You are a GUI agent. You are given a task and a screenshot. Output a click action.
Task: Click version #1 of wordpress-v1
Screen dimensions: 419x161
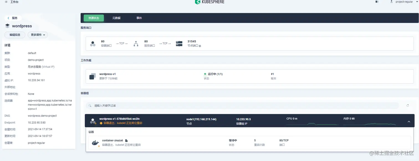272,74
